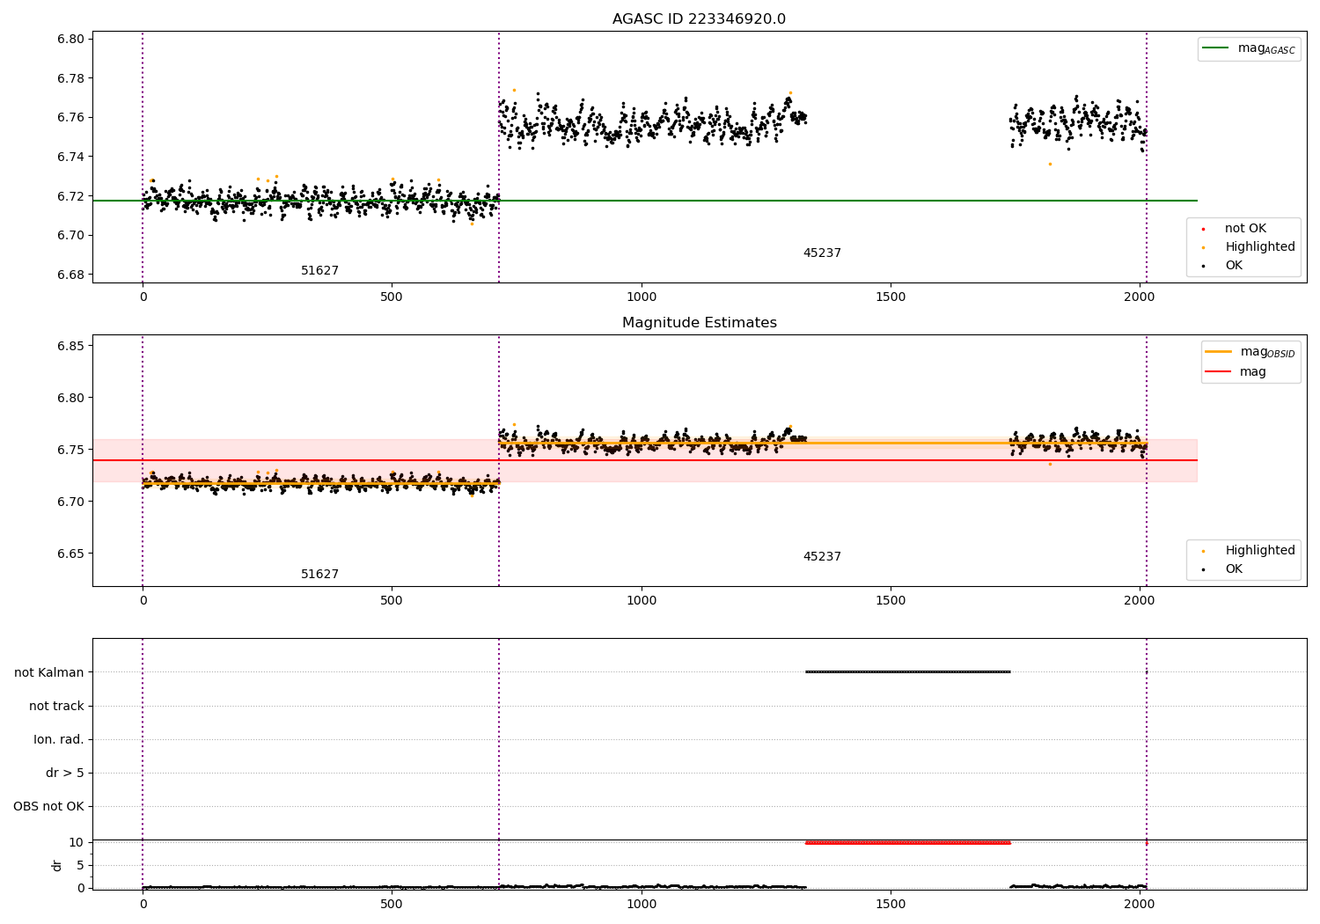Click '45237' annotation in the AGASC ID plot
Screen dimensions: 1320x924
(822, 253)
